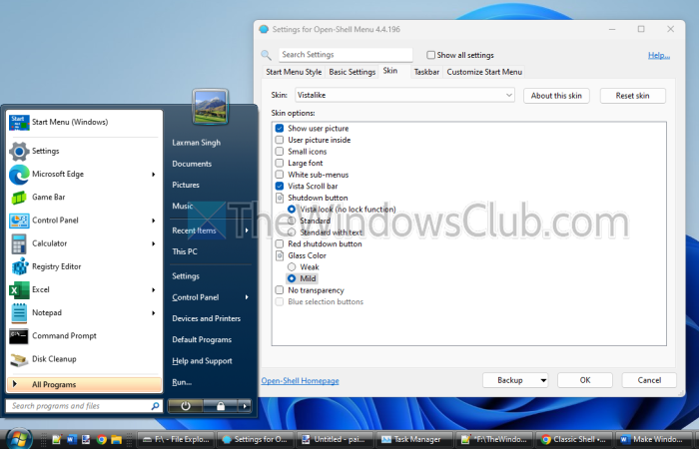Select Vista look (no lock function) radio
699x449 pixels.
(292, 210)
